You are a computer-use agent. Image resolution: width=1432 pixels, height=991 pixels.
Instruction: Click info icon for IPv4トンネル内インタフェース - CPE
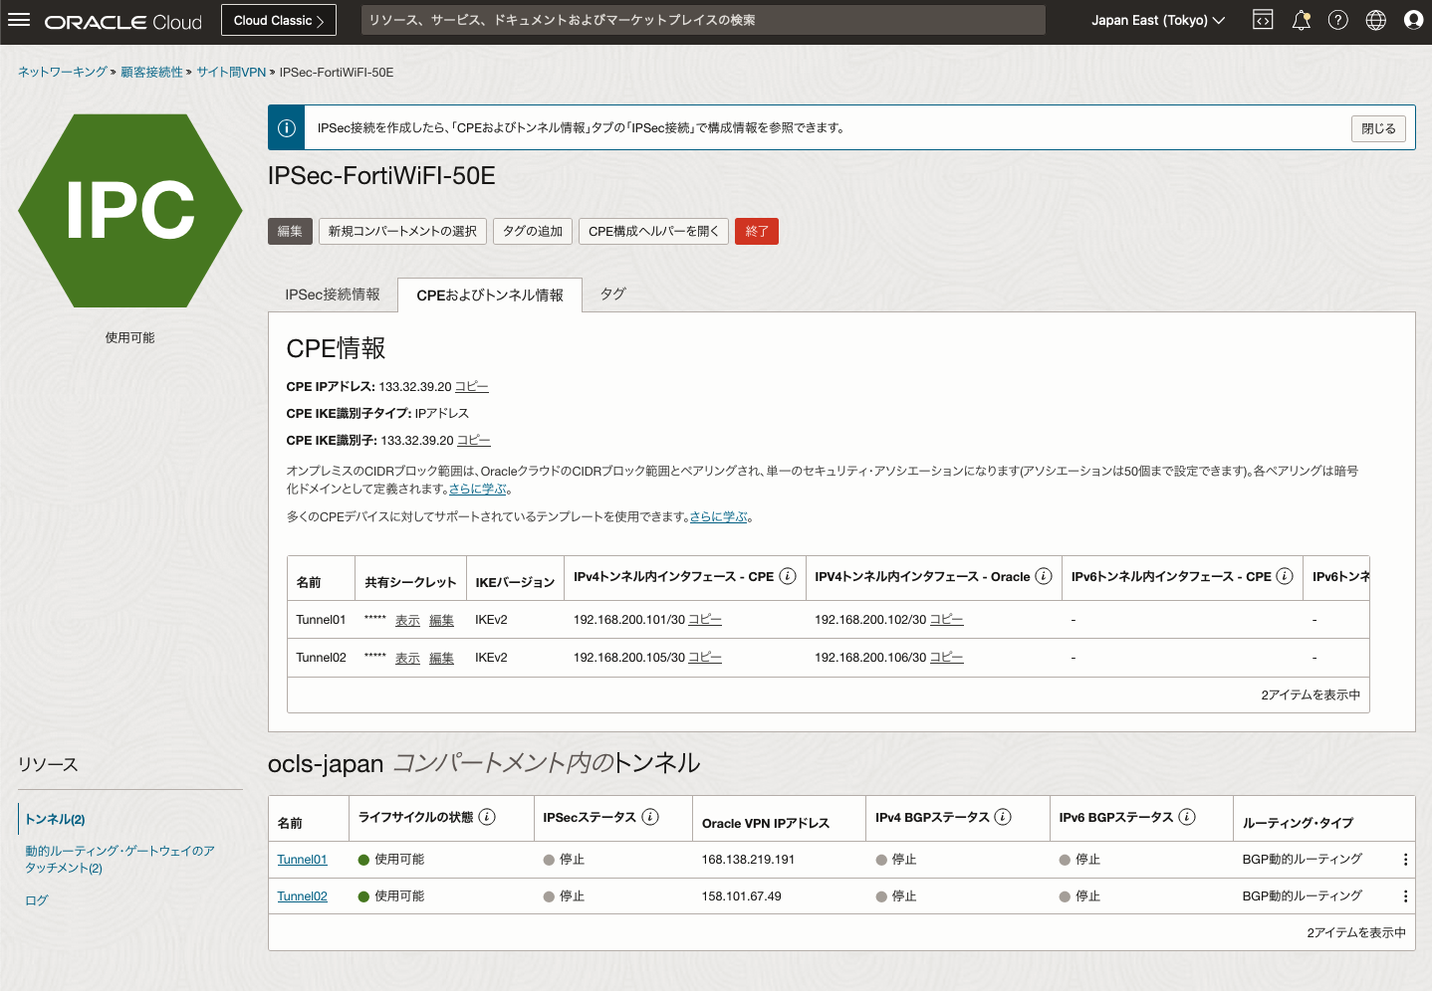coord(788,576)
